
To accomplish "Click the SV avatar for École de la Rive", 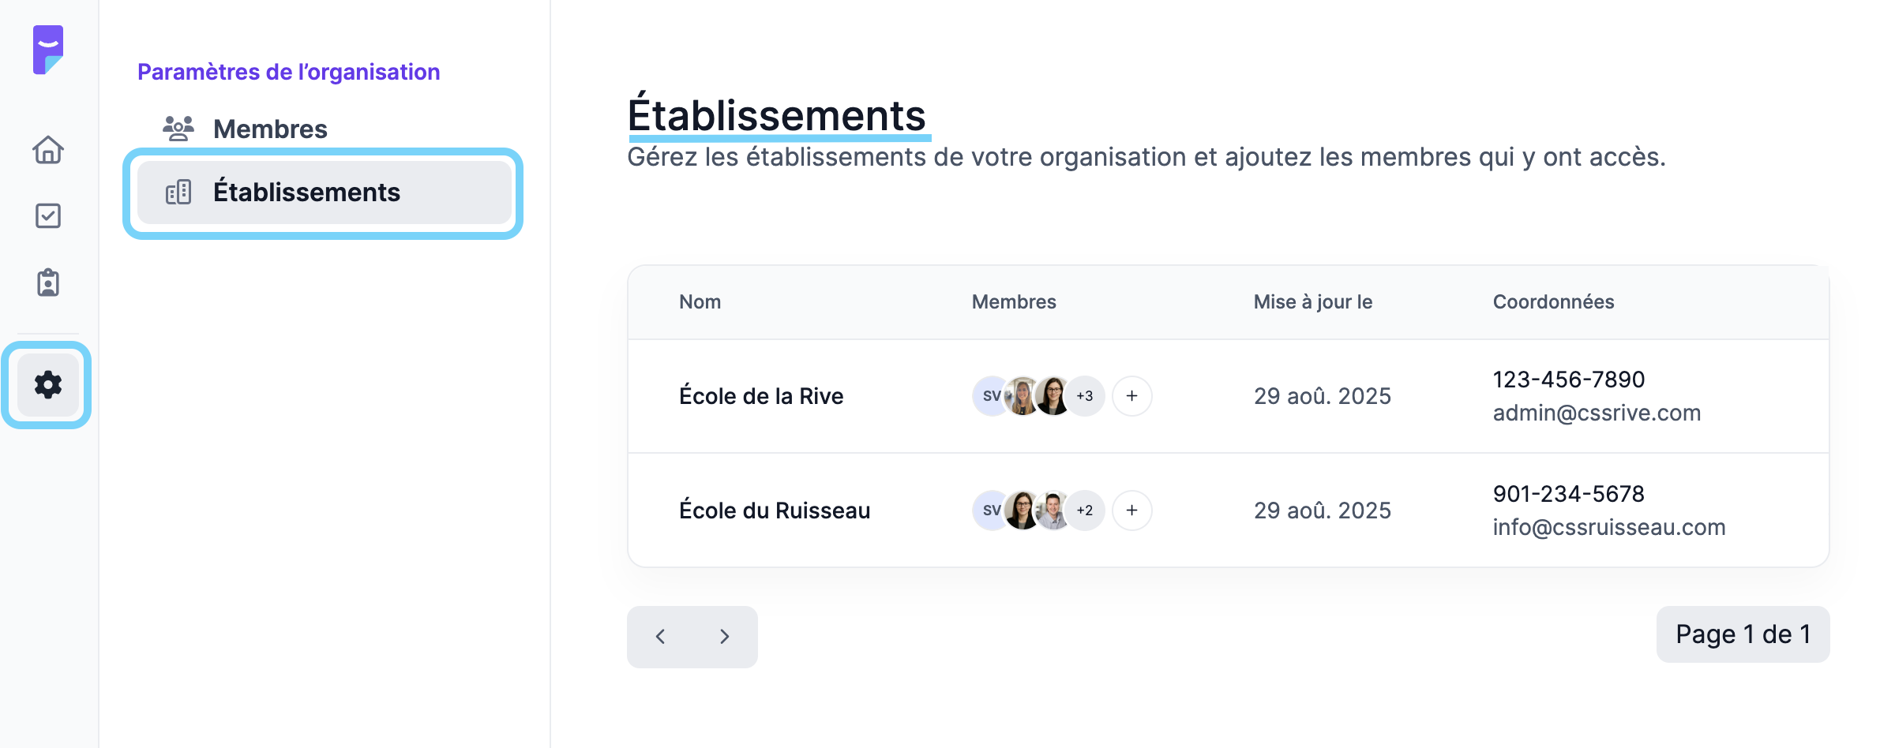I will coord(990,396).
